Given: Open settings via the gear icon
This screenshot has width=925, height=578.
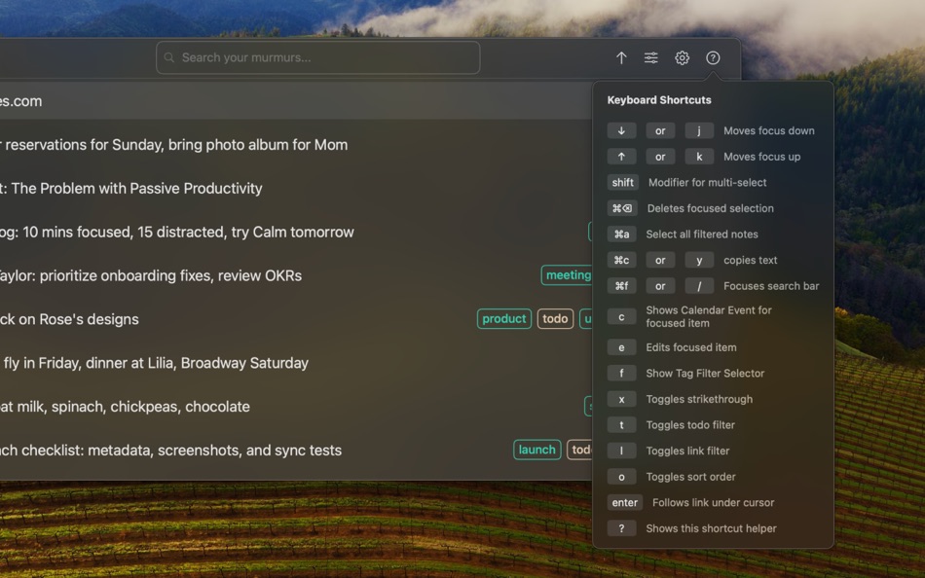Looking at the screenshot, I should (x=682, y=57).
